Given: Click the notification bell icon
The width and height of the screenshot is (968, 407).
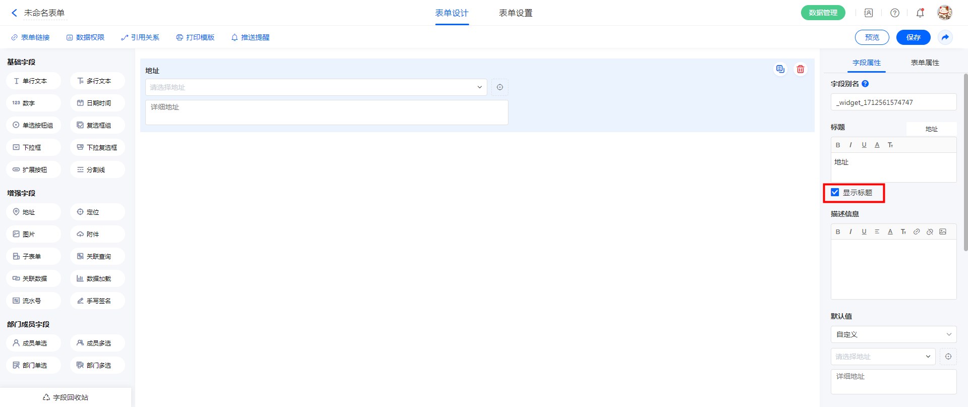Looking at the screenshot, I should click(920, 13).
